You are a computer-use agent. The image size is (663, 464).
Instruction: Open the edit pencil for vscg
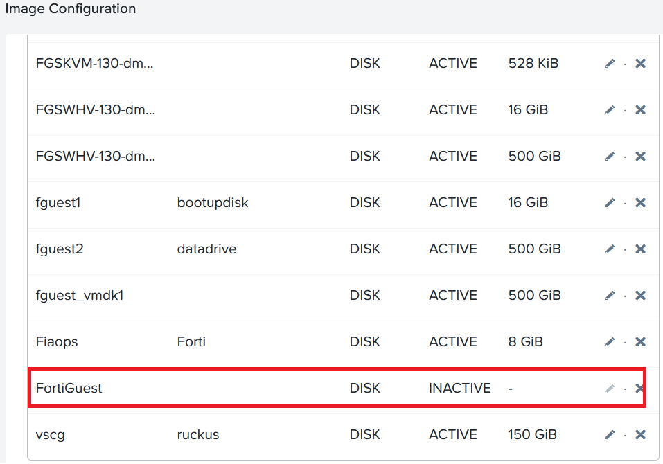(609, 434)
